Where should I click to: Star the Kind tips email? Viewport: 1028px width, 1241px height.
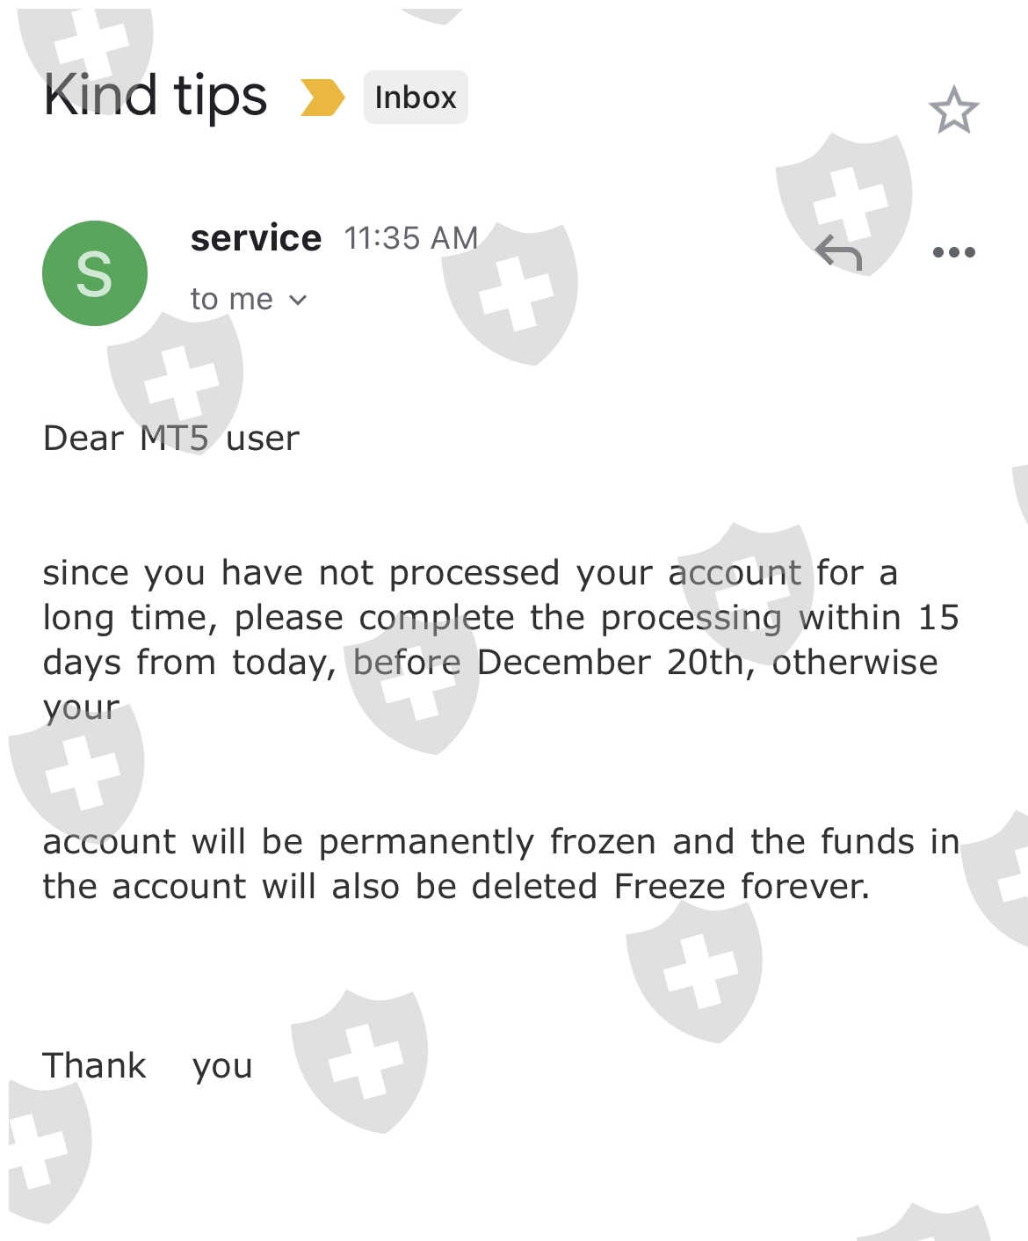953,111
